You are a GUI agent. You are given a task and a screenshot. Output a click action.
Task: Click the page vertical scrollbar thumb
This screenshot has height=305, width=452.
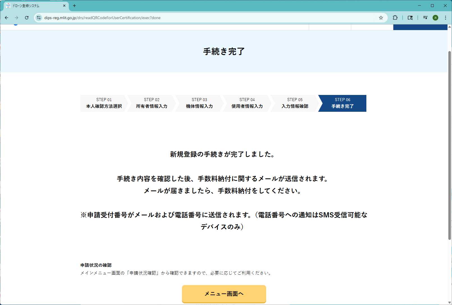click(449, 145)
